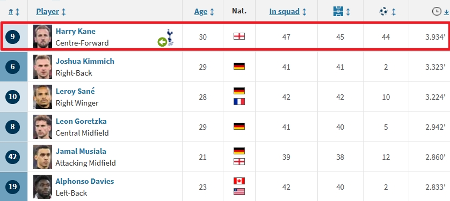Sort by the appearances pitch icon column
The width and height of the screenshot is (450, 201).
tap(338, 12)
